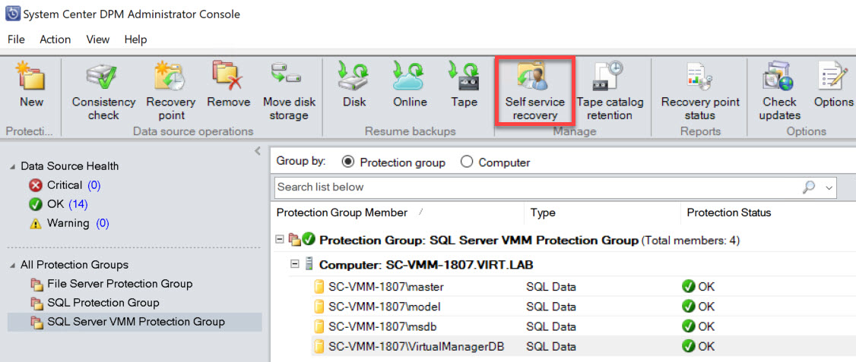The width and height of the screenshot is (856, 362).
Task: Click OK status of VirtualManagerDB
Action: click(698, 346)
